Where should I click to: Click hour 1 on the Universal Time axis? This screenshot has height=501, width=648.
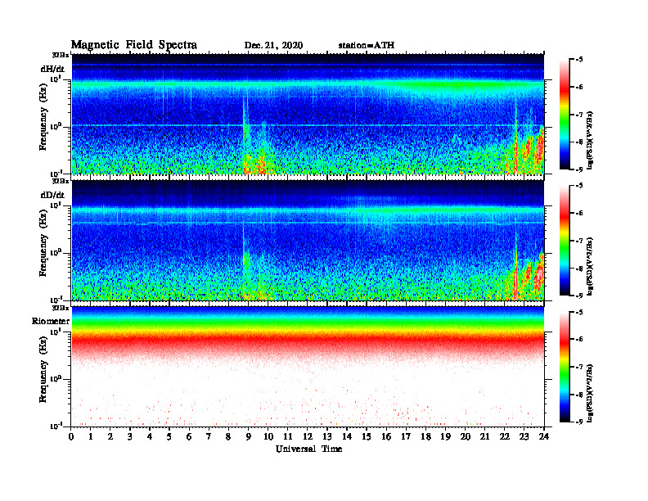coord(91,436)
